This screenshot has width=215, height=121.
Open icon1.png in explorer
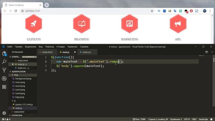(x=23, y=82)
